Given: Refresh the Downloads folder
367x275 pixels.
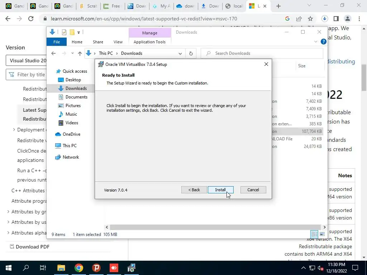Looking at the screenshot, I should point(191,54).
